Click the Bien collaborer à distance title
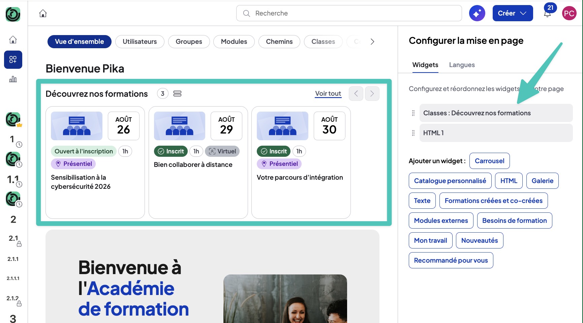 click(x=193, y=165)
